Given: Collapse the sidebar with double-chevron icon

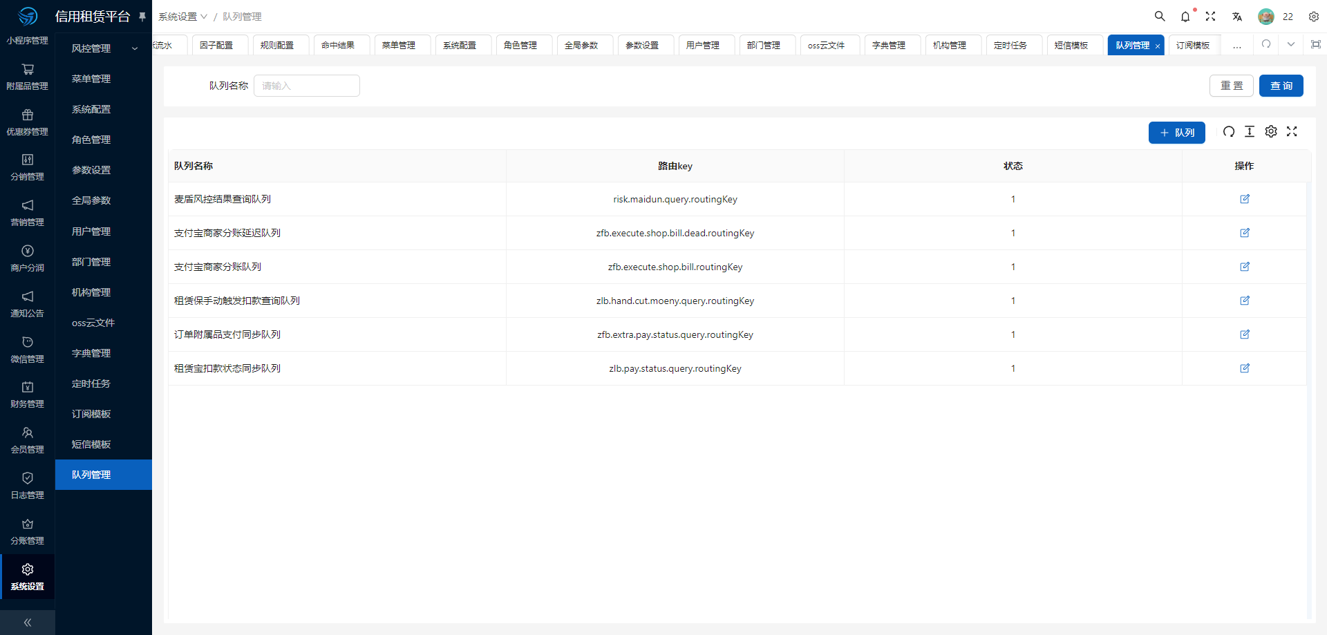Looking at the screenshot, I should click(x=28, y=623).
